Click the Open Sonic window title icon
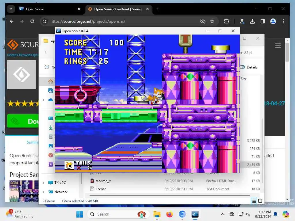This screenshot has height=221, width=295. click(58, 31)
